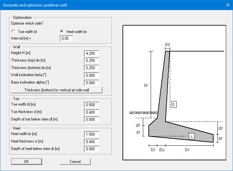Edit the Thickness (bottom) du value

[91, 68]
